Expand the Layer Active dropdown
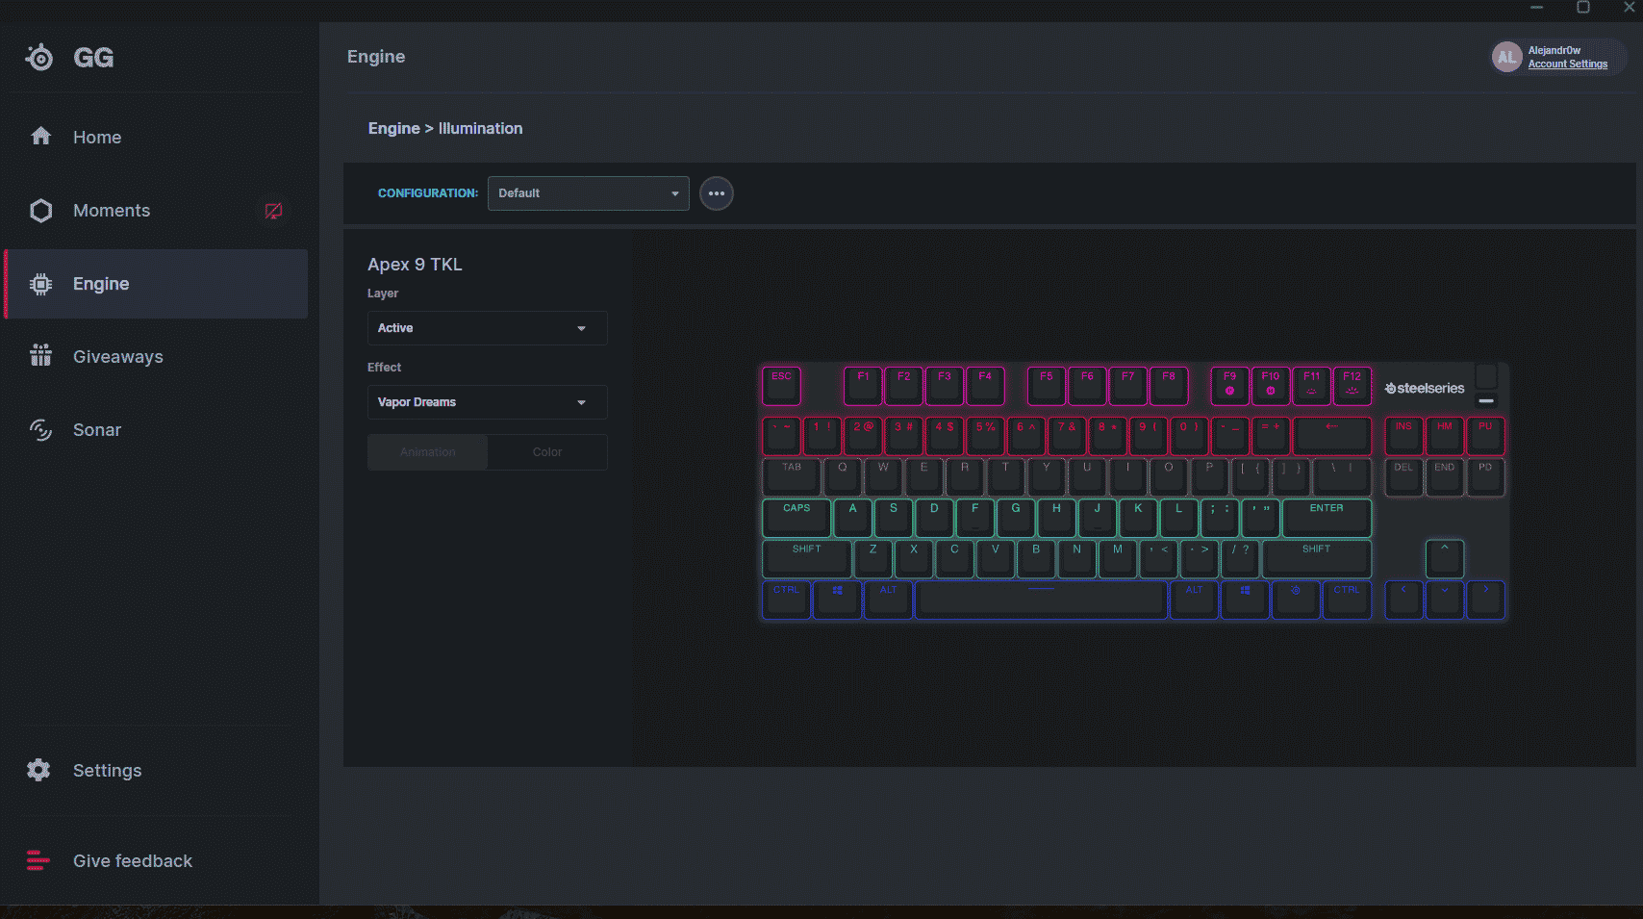1643x919 pixels. (488, 328)
